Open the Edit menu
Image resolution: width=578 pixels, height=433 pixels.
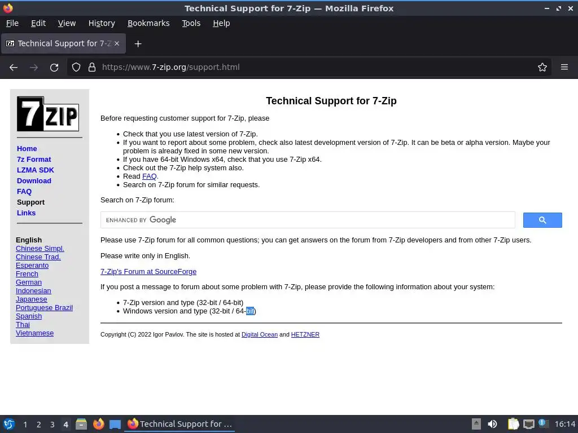38,23
